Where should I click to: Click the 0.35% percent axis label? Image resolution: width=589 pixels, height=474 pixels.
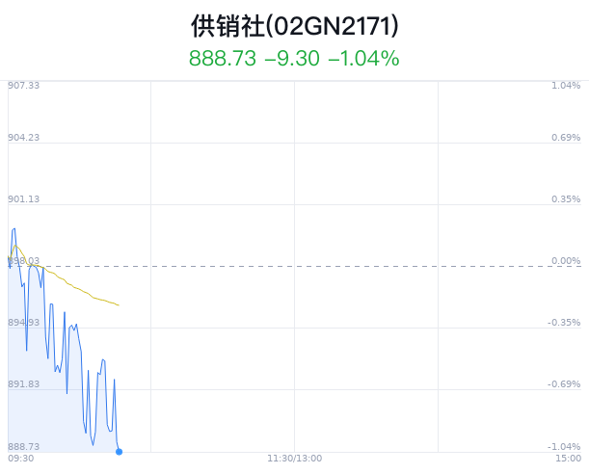566,198
